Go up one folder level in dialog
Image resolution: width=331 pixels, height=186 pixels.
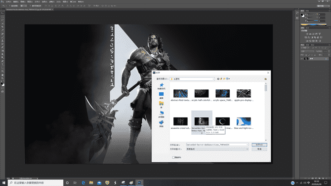click(221, 79)
